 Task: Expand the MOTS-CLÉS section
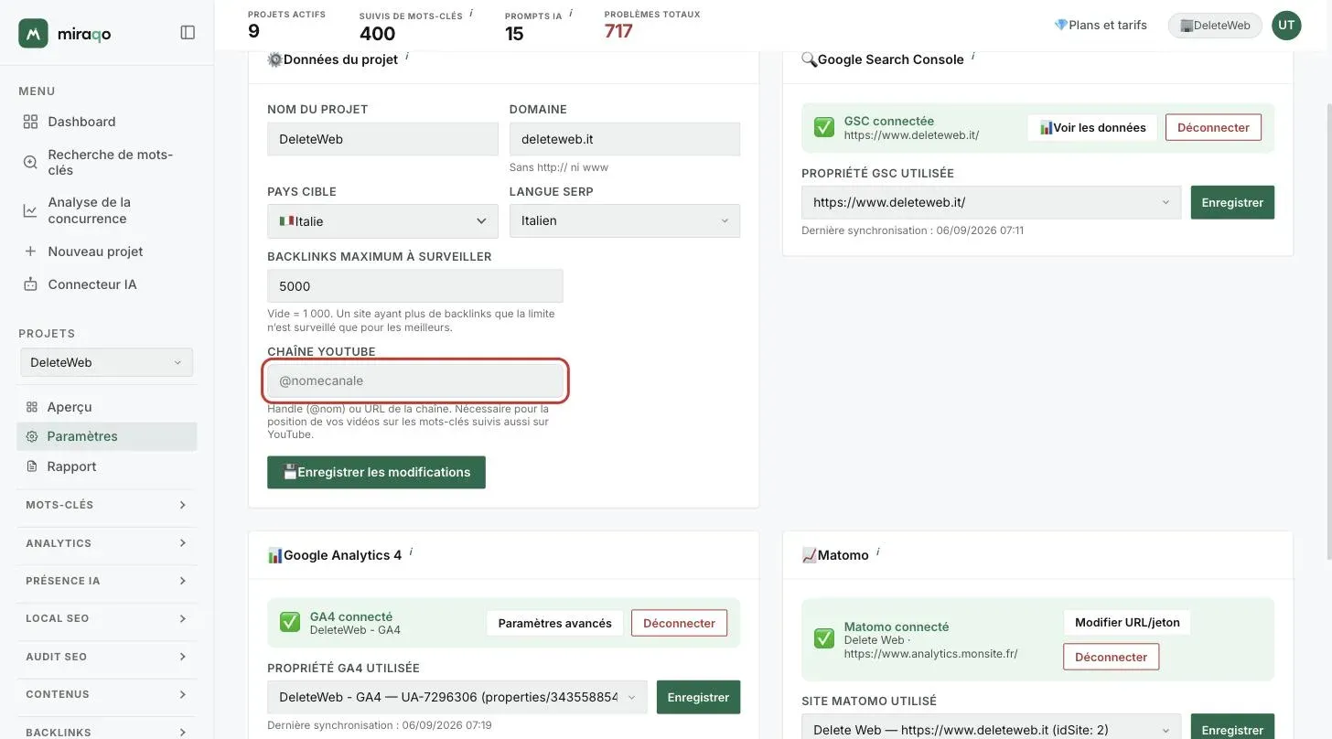[x=106, y=505]
